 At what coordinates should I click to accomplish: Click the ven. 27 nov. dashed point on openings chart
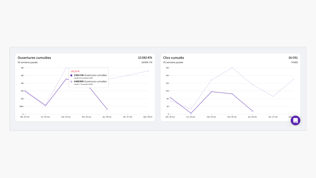[128, 75]
